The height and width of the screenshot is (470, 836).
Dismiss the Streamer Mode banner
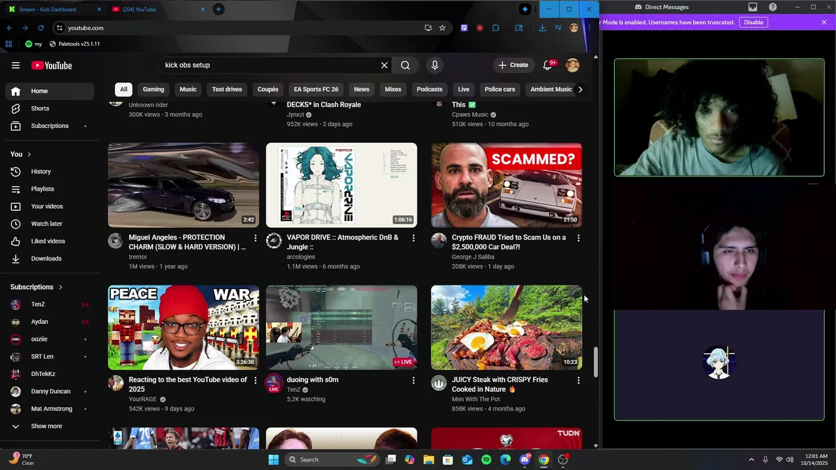[x=824, y=22]
